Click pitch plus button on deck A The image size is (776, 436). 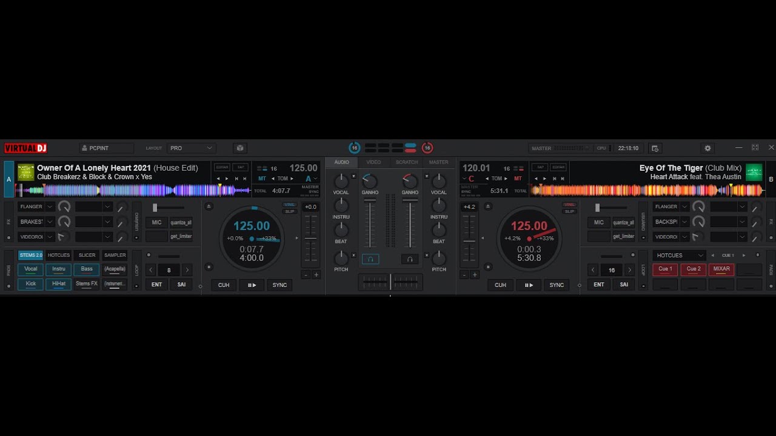(x=316, y=275)
